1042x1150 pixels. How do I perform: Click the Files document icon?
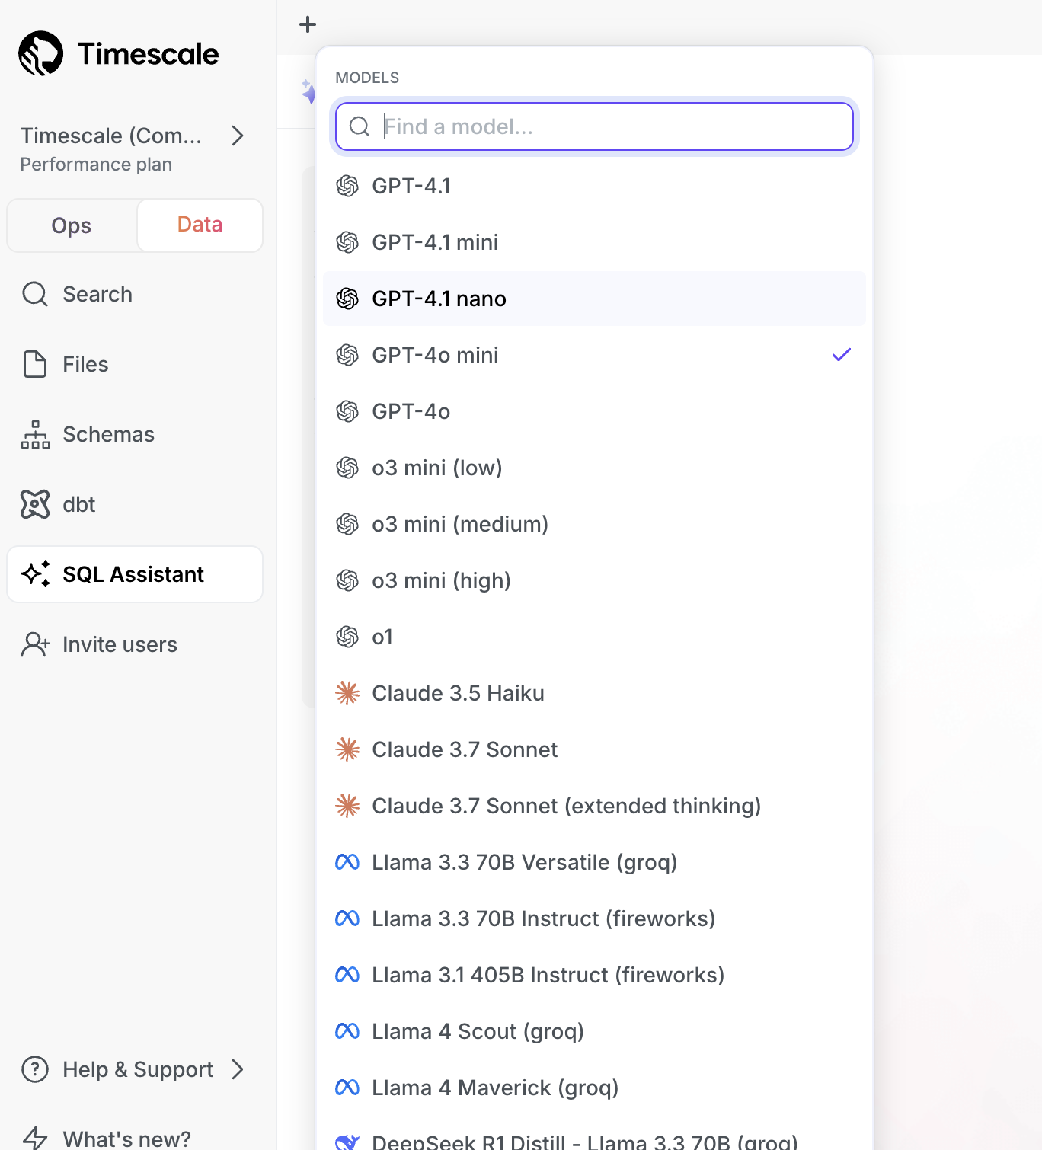35,364
